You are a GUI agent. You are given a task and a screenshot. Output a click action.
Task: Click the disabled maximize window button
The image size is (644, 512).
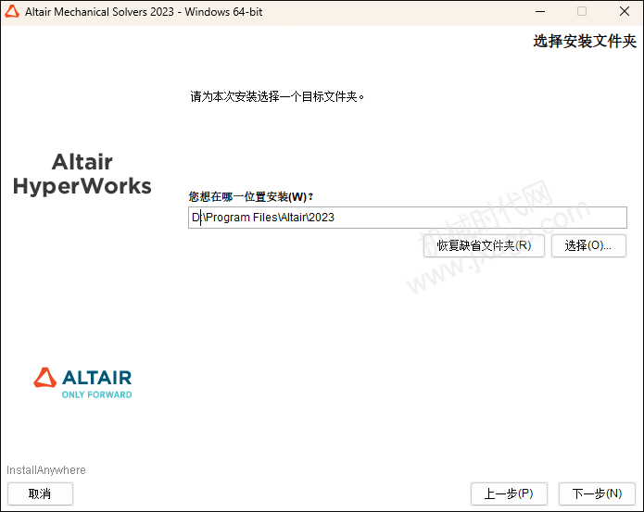click(x=582, y=11)
